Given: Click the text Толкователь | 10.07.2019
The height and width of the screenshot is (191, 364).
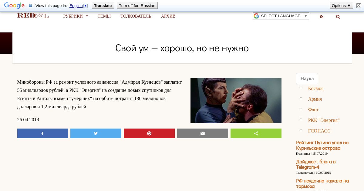Looking at the screenshot, I should pos(314,173).
